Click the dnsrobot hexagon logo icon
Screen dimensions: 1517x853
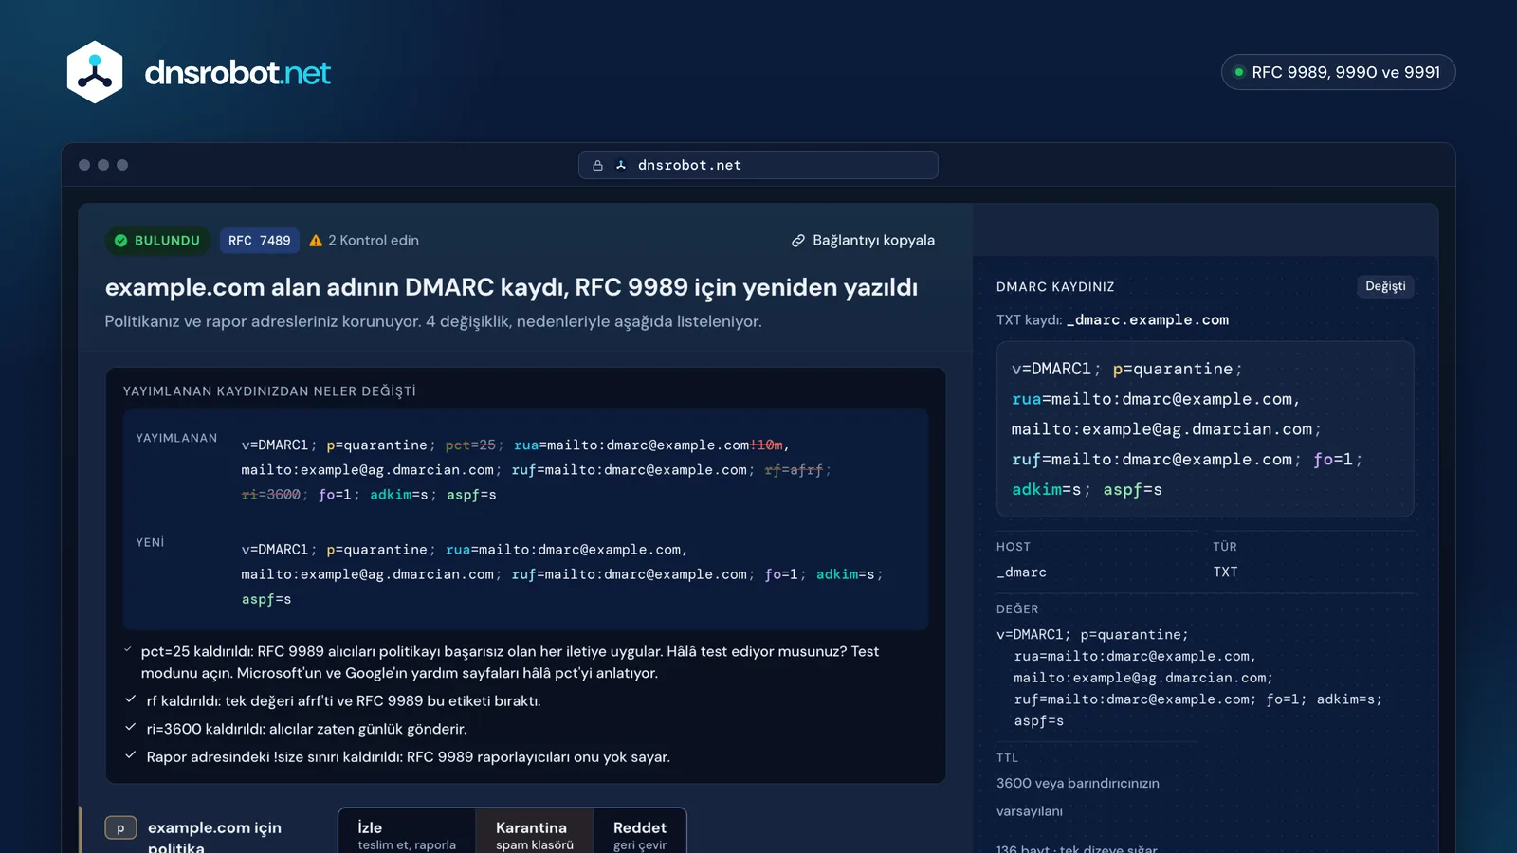coord(95,72)
